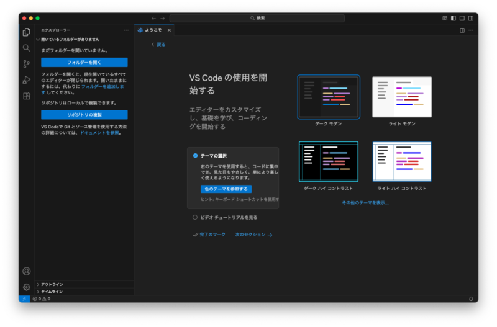Toggle the secondary side bar icon
497x327 pixels.
click(x=471, y=19)
